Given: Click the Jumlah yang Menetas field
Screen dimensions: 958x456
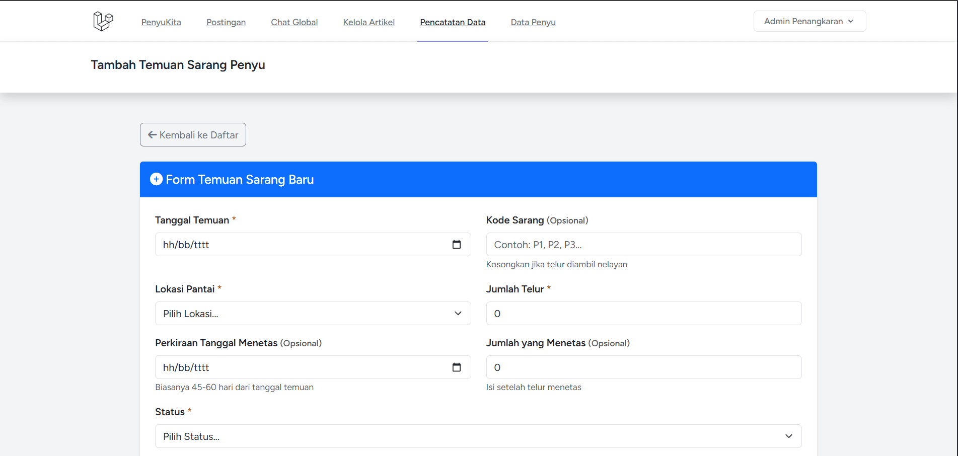Looking at the screenshot, I should 643,367.
